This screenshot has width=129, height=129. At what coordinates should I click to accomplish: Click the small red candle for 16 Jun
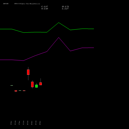coord(16,91)
